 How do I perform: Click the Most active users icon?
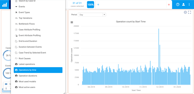16,87
